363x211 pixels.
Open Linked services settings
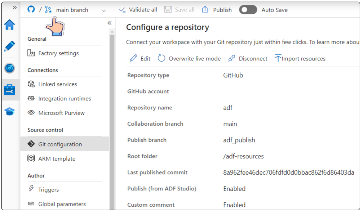point(57,84)
